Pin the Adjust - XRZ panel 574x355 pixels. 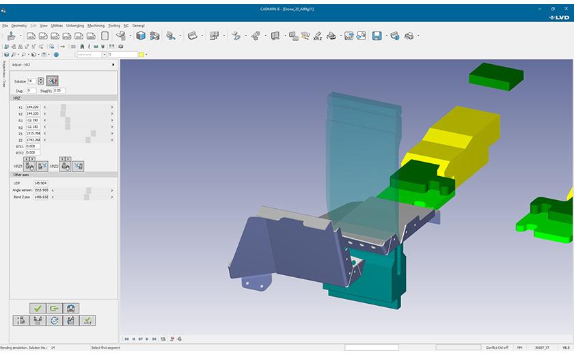(113, 65)
